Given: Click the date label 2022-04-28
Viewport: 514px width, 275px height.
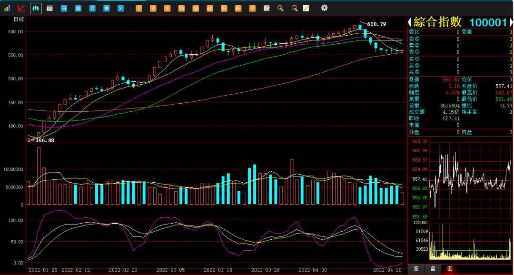Looking at the screenshot, I should 387,270.
